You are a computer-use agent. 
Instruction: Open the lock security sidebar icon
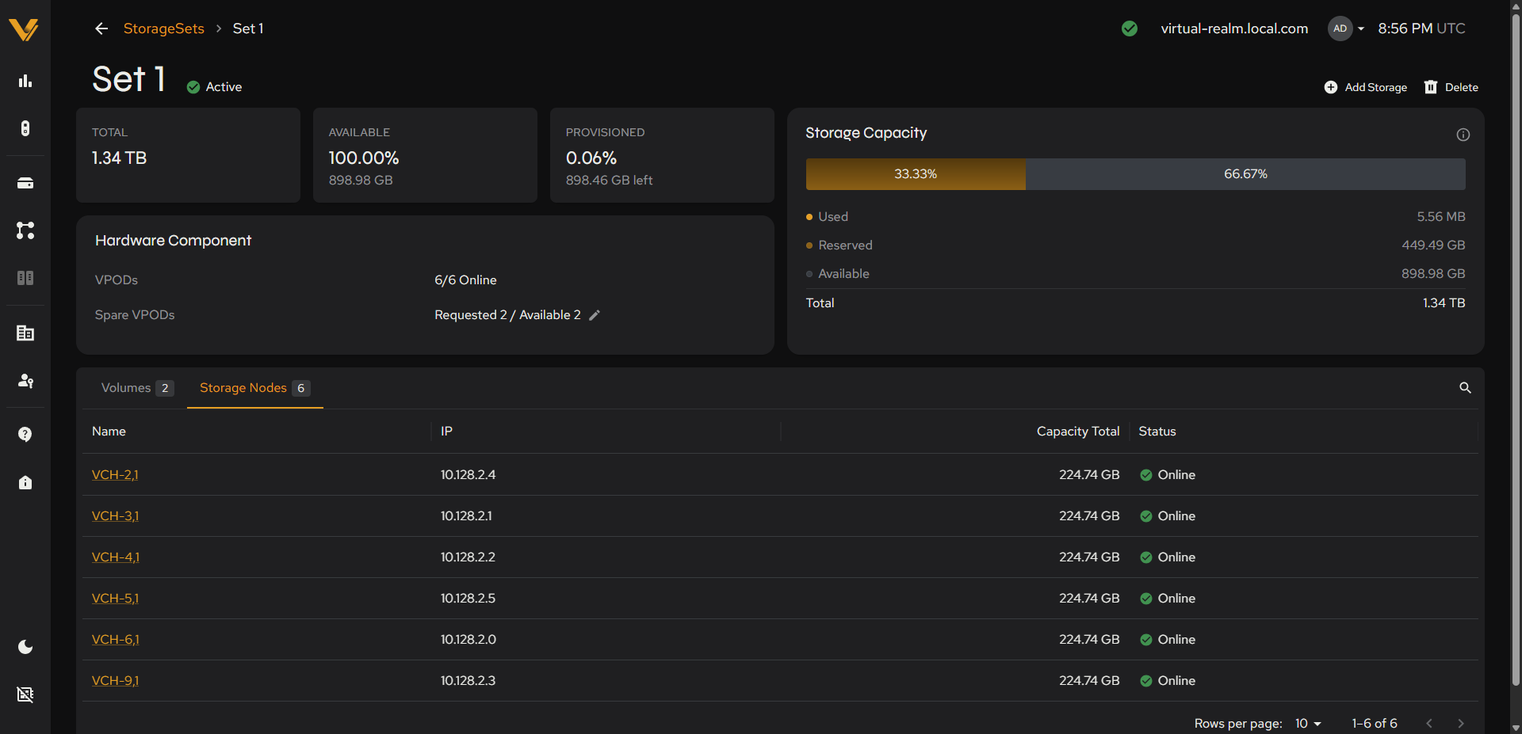pos(25,482)
